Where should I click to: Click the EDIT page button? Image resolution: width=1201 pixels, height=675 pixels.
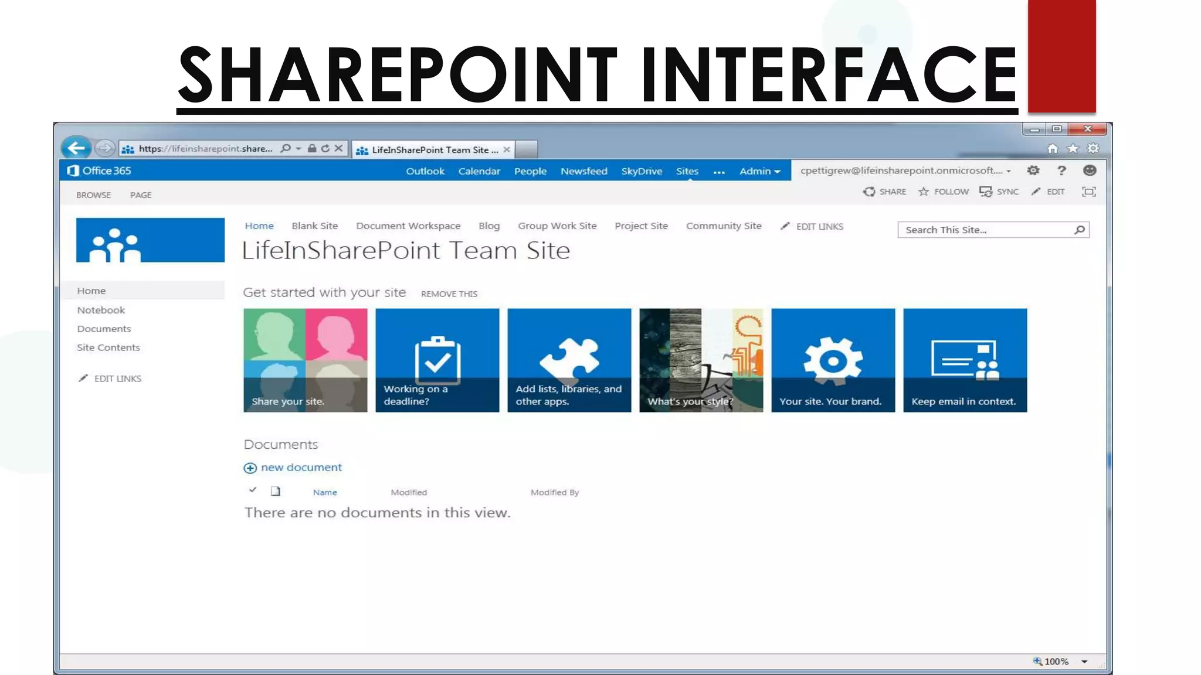pos(1048,192)
